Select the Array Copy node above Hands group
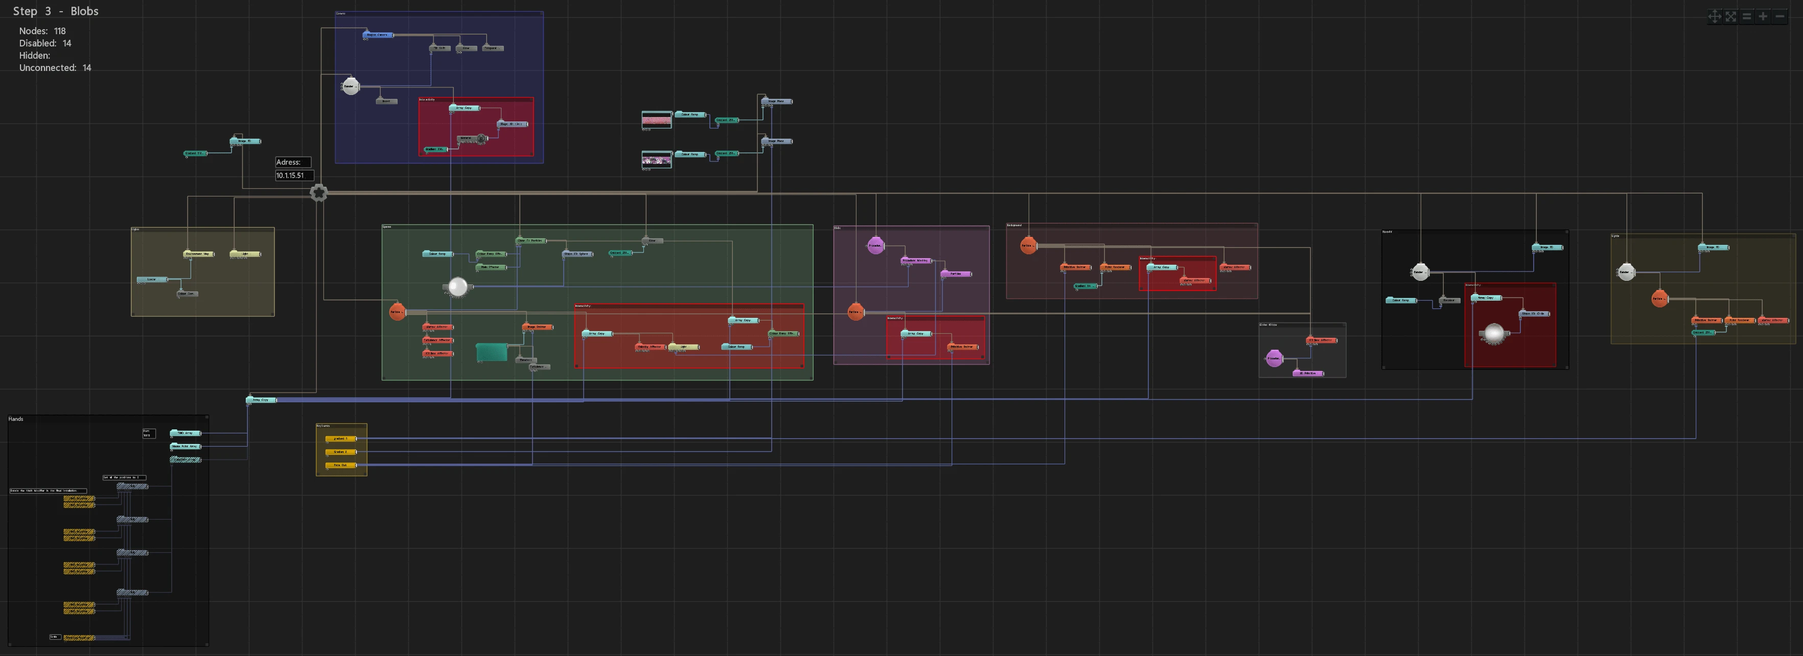 point(261,400)
